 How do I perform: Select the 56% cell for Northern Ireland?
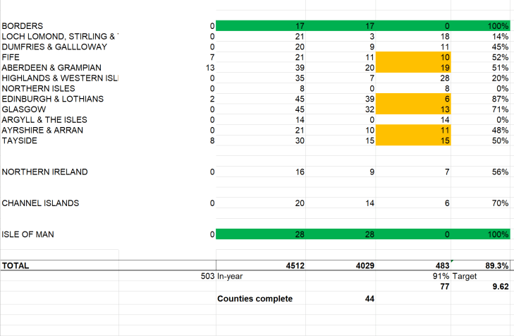pyautogui.click(x=486, y=172)
